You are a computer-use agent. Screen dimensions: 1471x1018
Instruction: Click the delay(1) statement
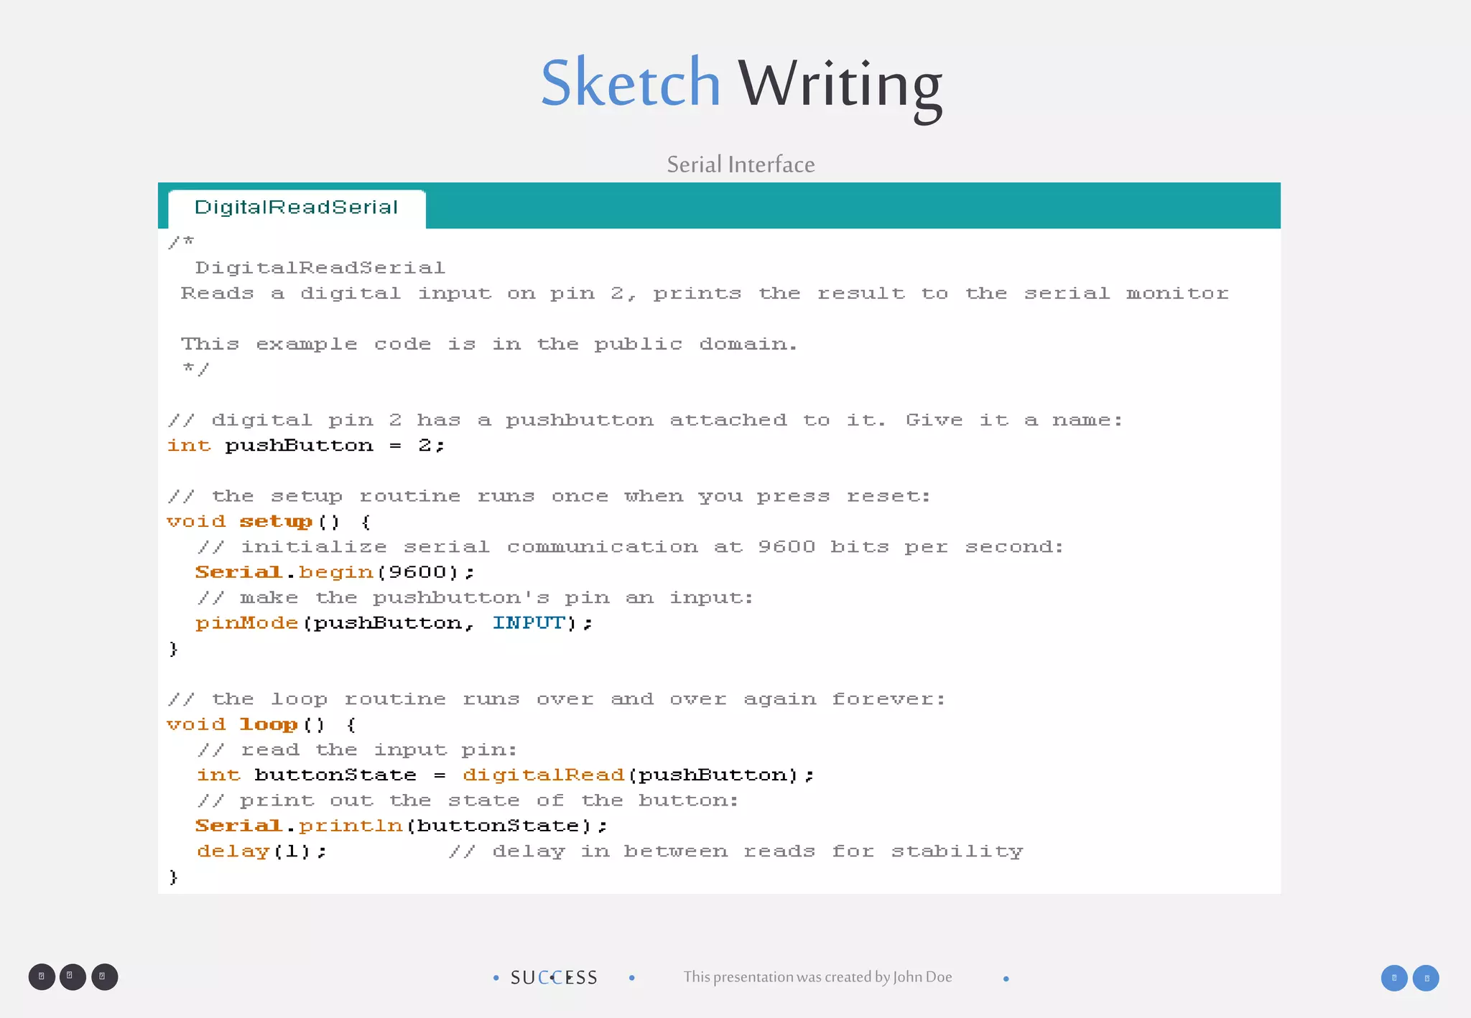pyautogui.click(x=262, y=851)
